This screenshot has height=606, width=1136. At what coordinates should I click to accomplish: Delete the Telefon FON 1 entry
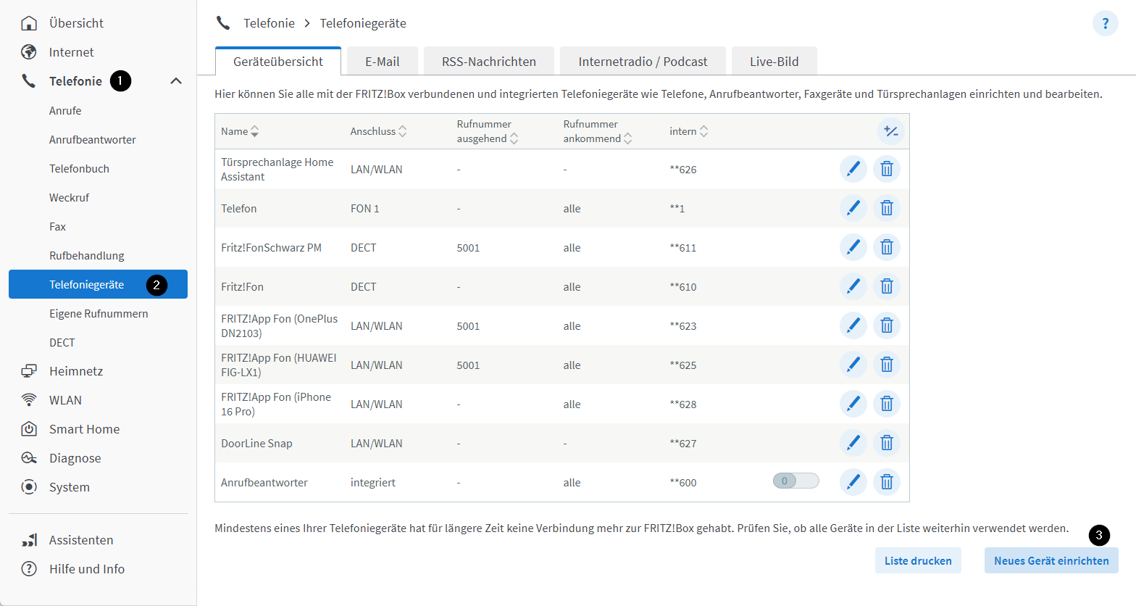click(x=886, y=208)
